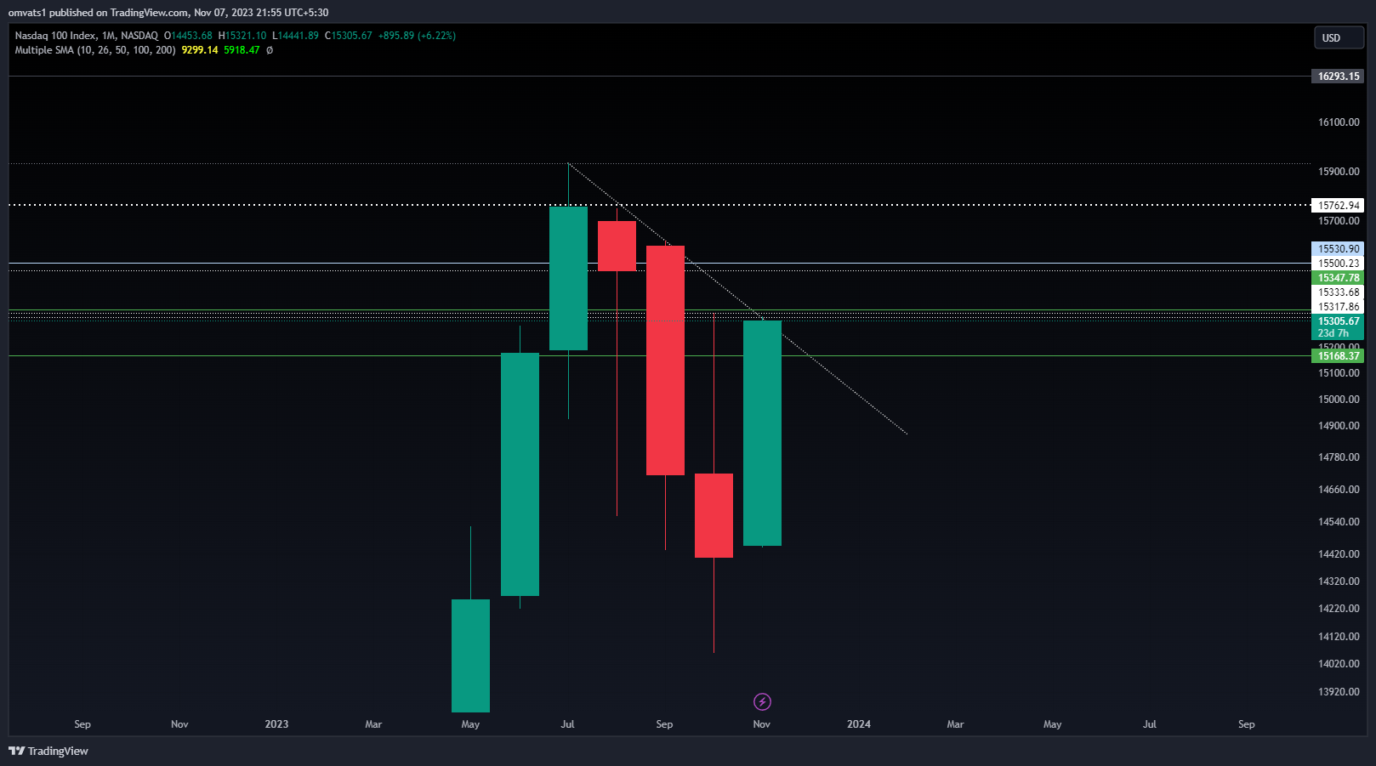Select the September 2023 large red candle

pos(665,360)
